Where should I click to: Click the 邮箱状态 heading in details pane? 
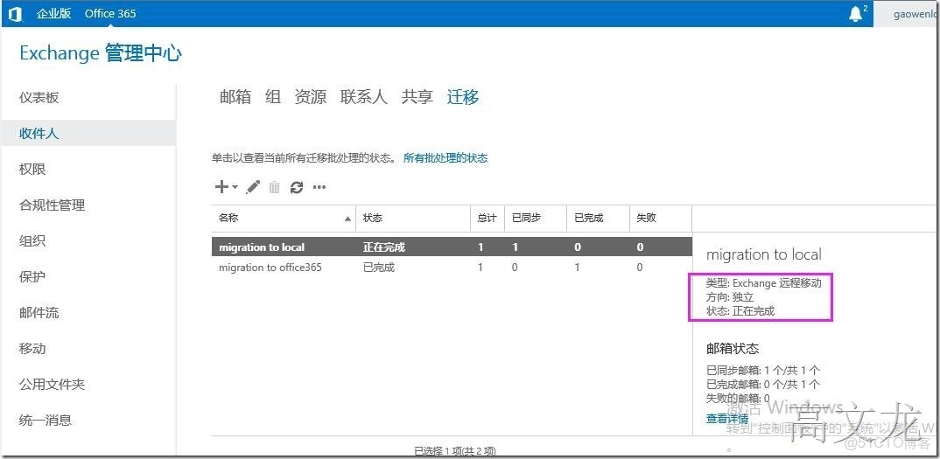pyautogui.click(x=733, y=349)
